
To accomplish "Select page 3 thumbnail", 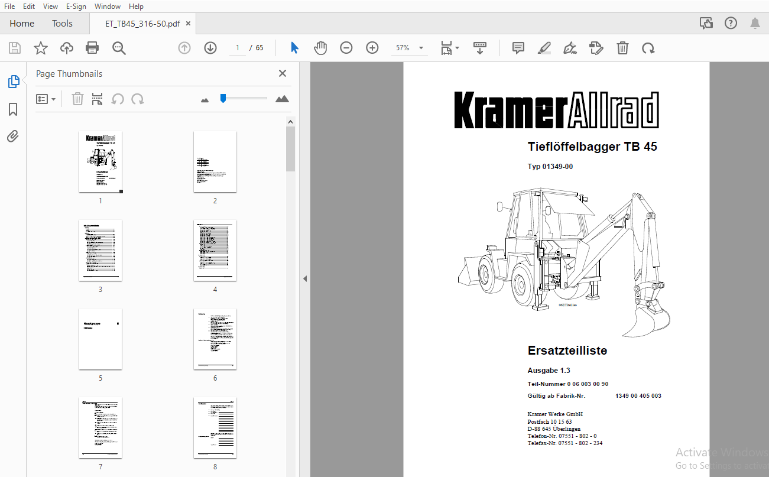I will 100,250.
